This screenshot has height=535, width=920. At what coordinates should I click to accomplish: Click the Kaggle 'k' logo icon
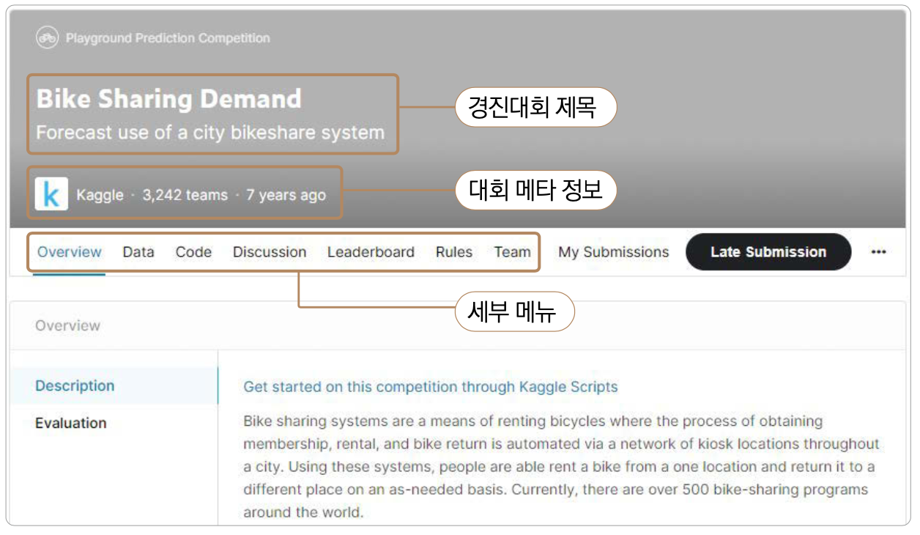click(x=51, y=194)
